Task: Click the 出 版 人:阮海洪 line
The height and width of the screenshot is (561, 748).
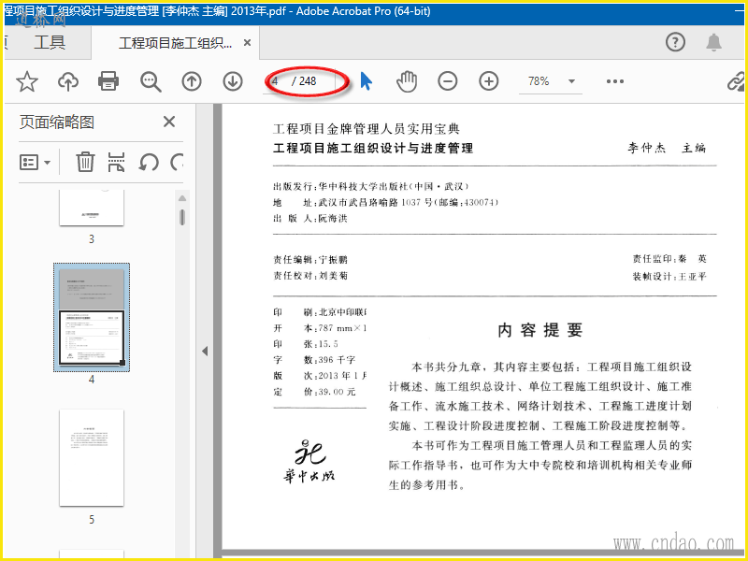Action: pos(310,219)
